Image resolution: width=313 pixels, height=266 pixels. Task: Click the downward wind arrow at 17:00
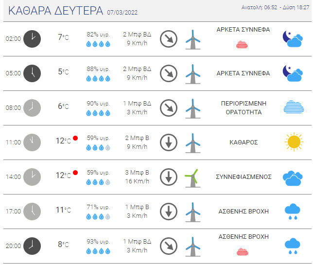pos(169,211)
